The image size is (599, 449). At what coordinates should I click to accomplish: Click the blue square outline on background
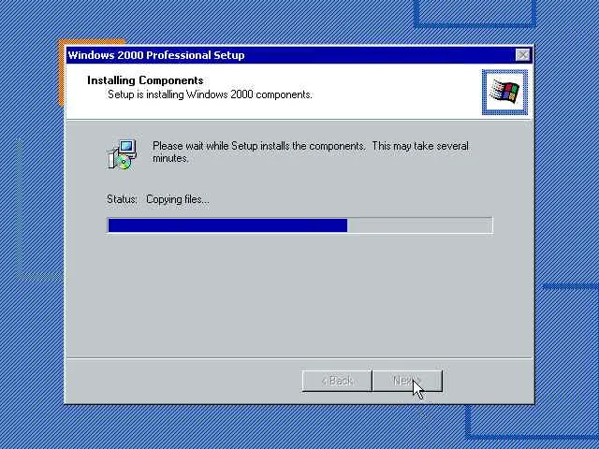click(x=475, y=13)
